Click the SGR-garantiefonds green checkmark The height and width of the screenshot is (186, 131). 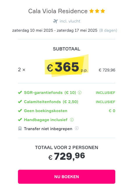pos(20,92)
